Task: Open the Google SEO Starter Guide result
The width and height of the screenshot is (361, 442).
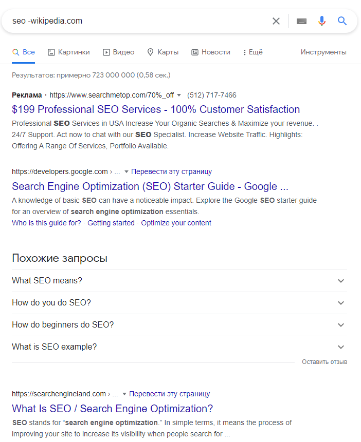Action: pyautogui.click(x=150, y=186)
